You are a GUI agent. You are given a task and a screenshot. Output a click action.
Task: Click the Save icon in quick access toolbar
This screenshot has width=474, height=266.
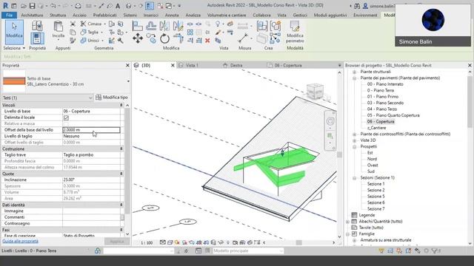click(32, 6)
